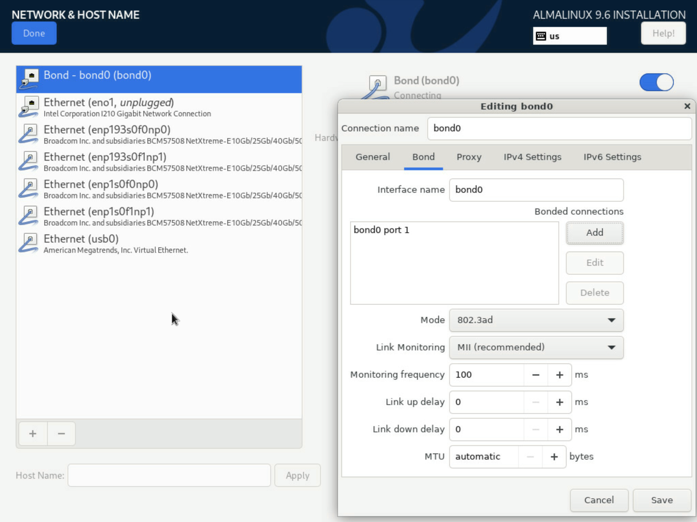Viewport: 697px width, 522px height.
Task: Open the Proxy tab
Action: click(x=469, y=157)
